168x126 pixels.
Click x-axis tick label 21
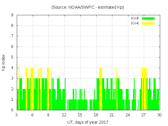point(112,115)
